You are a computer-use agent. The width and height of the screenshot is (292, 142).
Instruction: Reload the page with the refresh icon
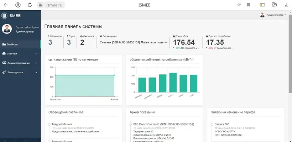coord(30,5)
